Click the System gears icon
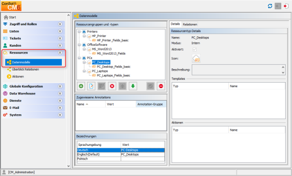The image size is (292, 176). click(x=5, y=115)
